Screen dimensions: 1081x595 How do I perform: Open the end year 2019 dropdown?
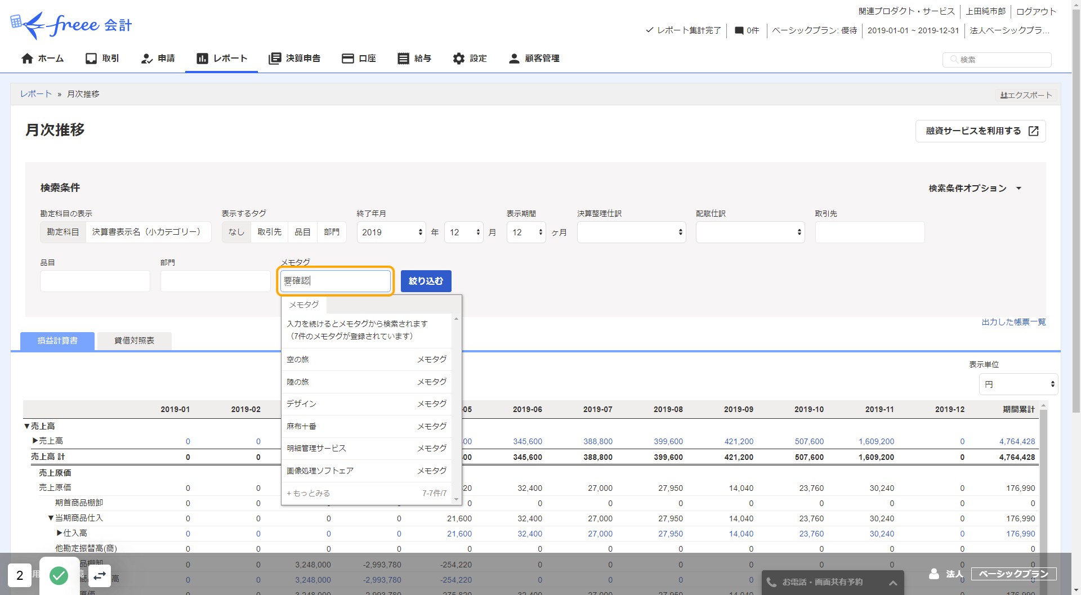[391, 232]
